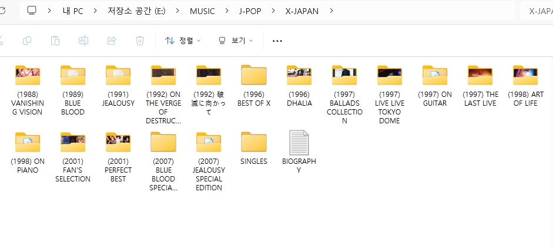Expand chevron after J-POP breadcrumb
Image resolution: width=553 pixels, height=249 pixels.
coord(273,11)
